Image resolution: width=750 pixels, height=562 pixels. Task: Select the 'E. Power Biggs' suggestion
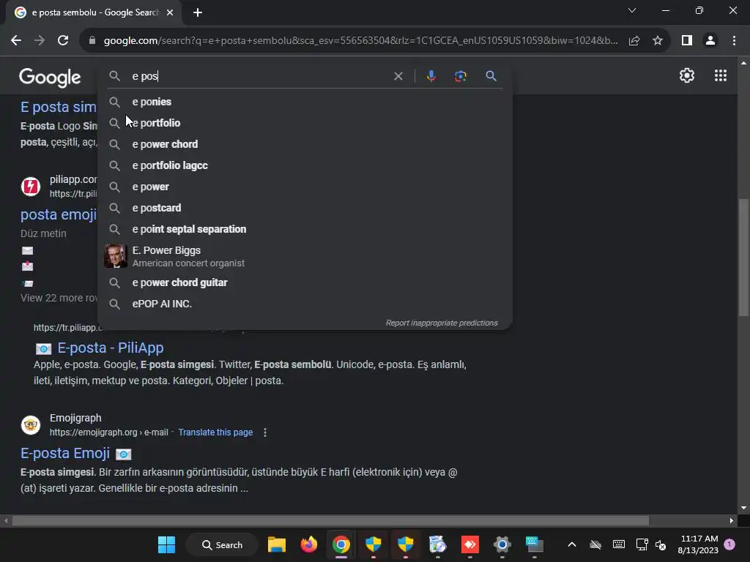305,256
